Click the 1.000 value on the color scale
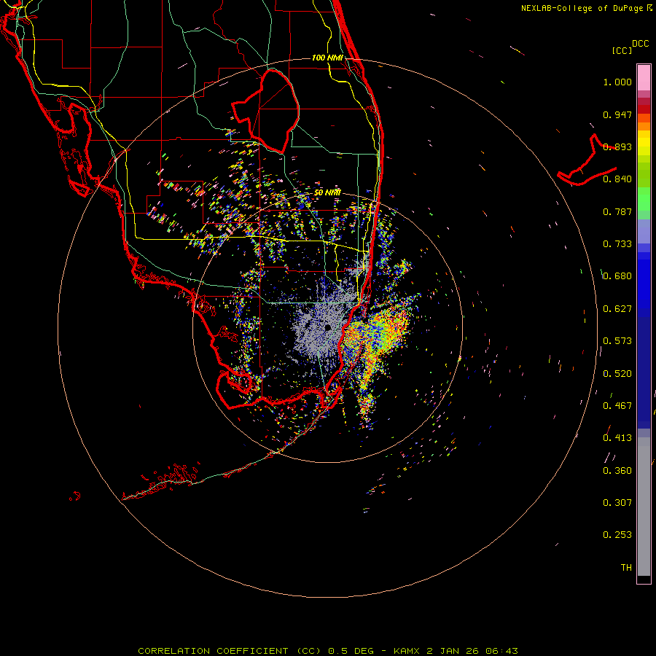 (x=617, y=82)
